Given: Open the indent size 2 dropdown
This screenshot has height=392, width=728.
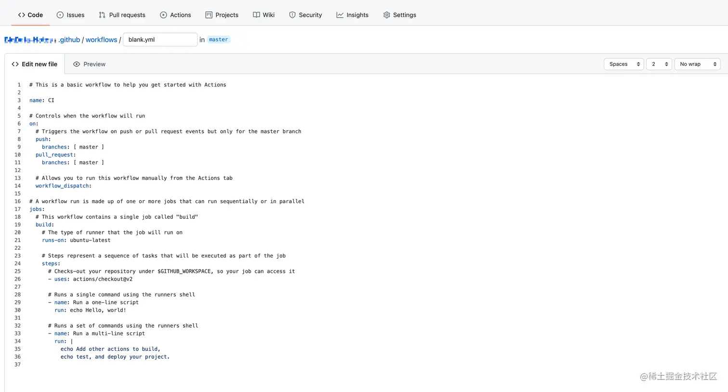Looking at the screenshot, I should 659,64.
